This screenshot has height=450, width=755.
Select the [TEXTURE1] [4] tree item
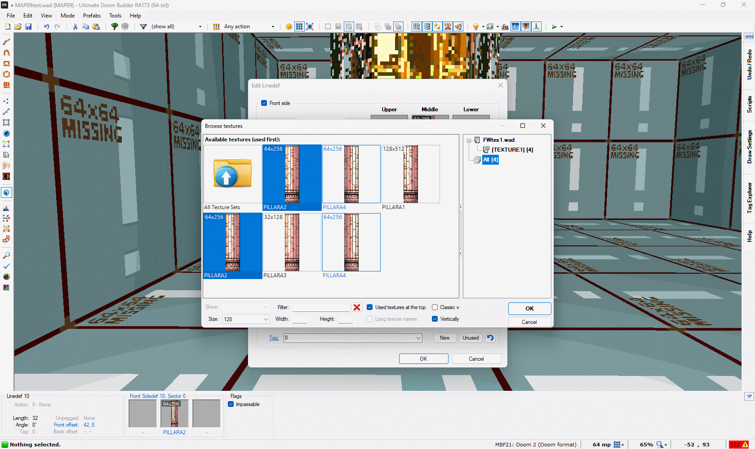point(512,150)
